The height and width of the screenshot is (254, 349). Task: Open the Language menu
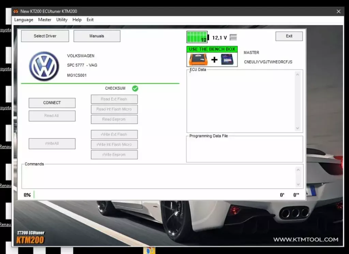pos(24,20)
